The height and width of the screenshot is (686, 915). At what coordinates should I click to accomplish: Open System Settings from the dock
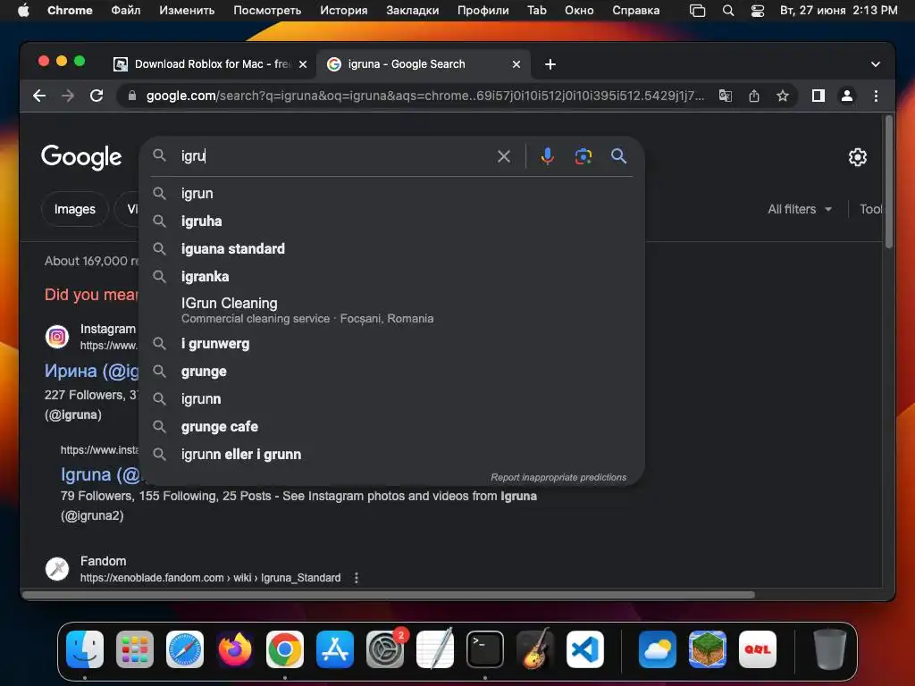tap(385, 649)
